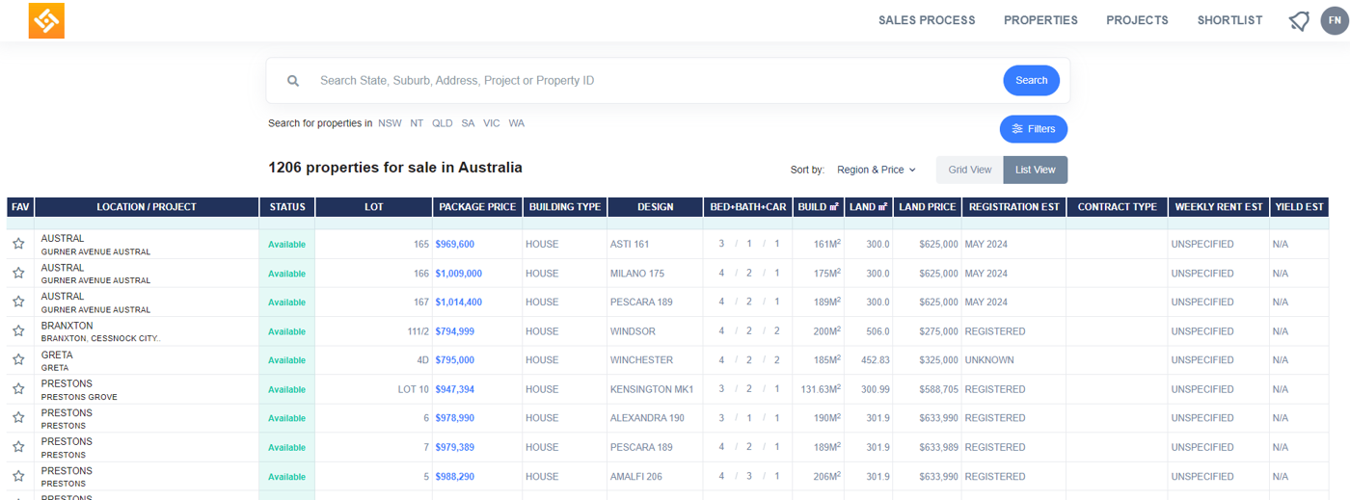Favorite the Prestons lot 6 property
Image resolution: width=1350 pixels, height=500 pixels.
pos(18,418)
